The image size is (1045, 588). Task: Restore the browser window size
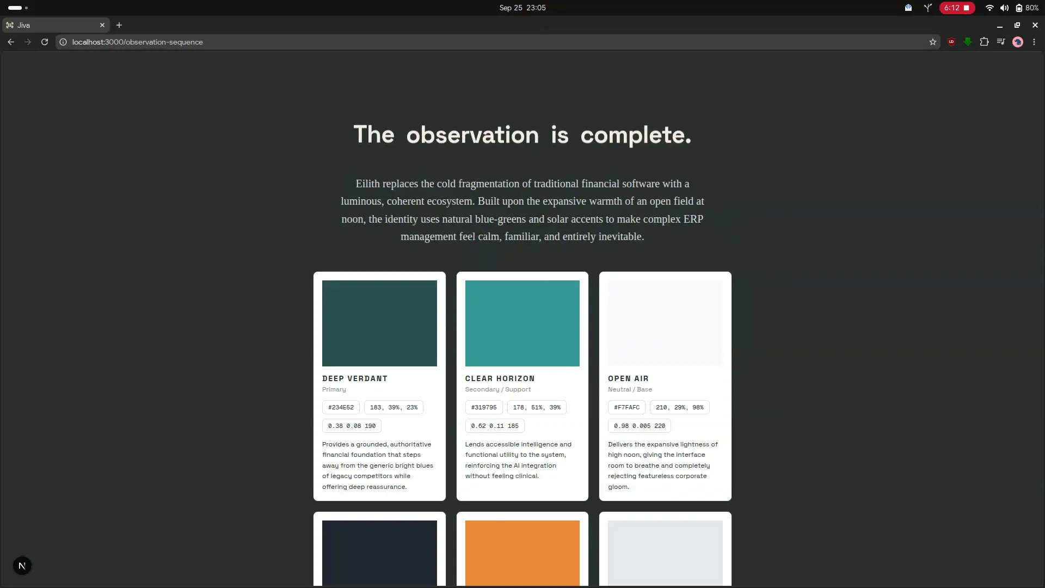[1017, 25]
